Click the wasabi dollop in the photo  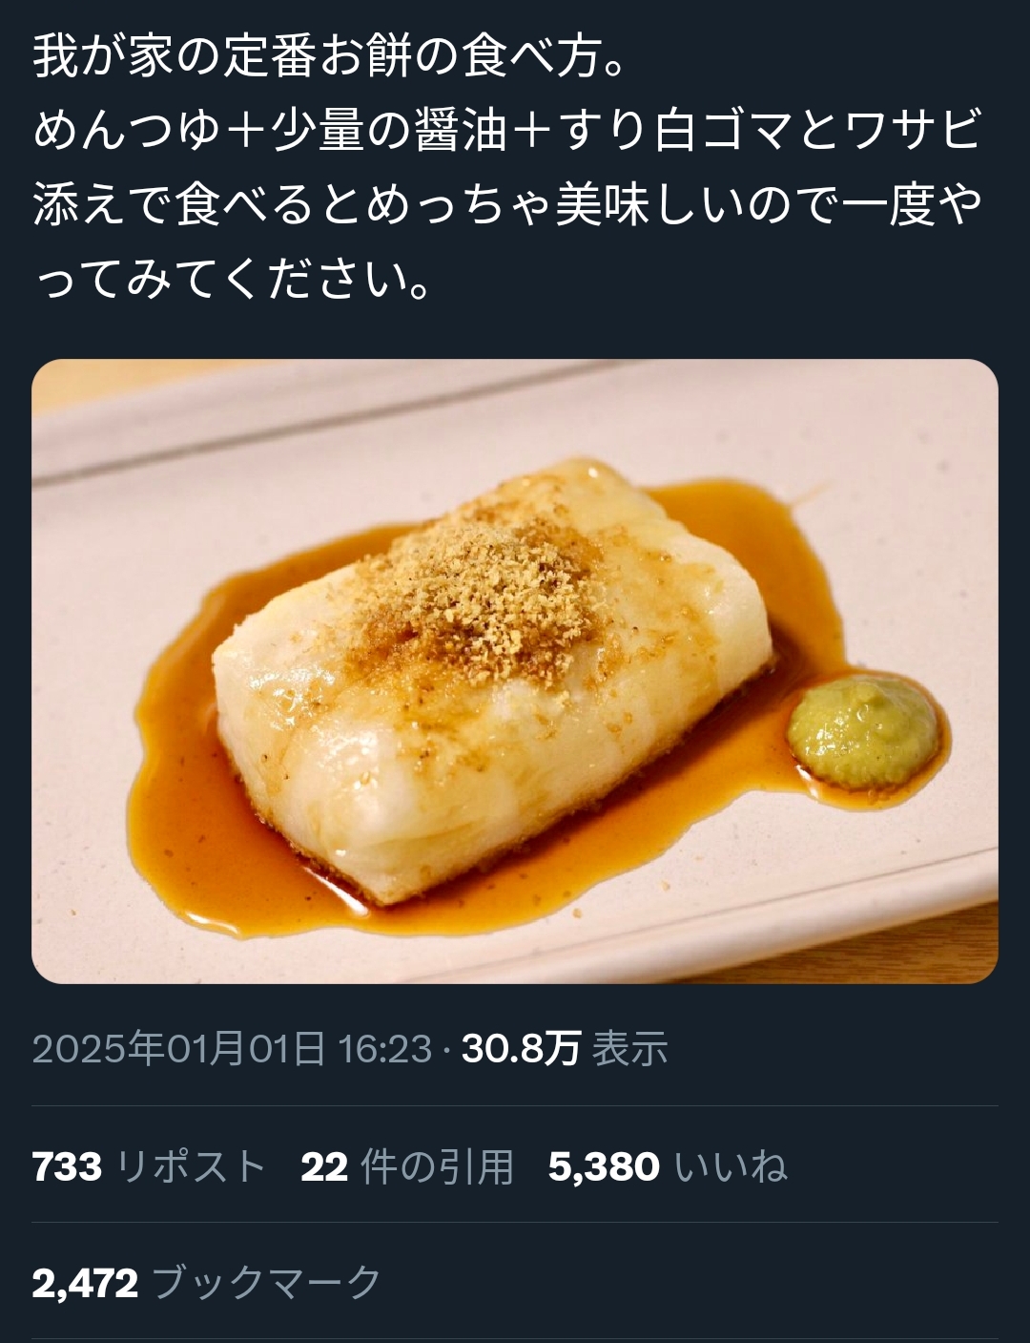[863, 732]
